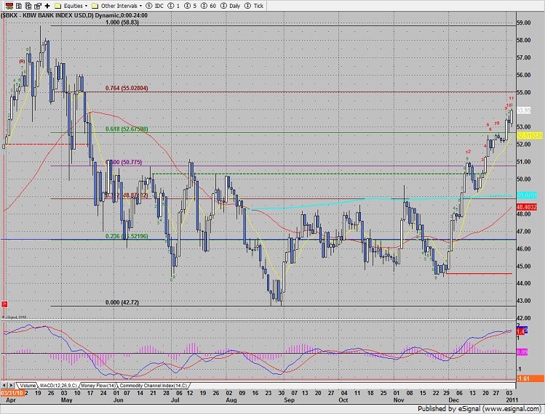545x414 pixels.
Task: Click the black plus icon in toolbar
Action: click(x=47, y=5)
